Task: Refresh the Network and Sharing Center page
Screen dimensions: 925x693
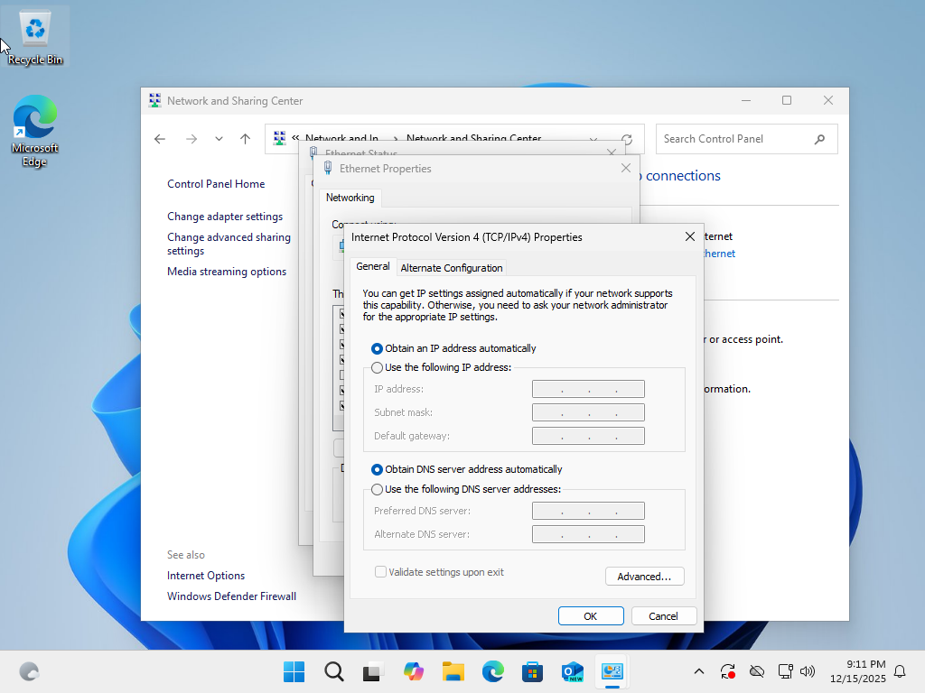Action: pos(625,139)
